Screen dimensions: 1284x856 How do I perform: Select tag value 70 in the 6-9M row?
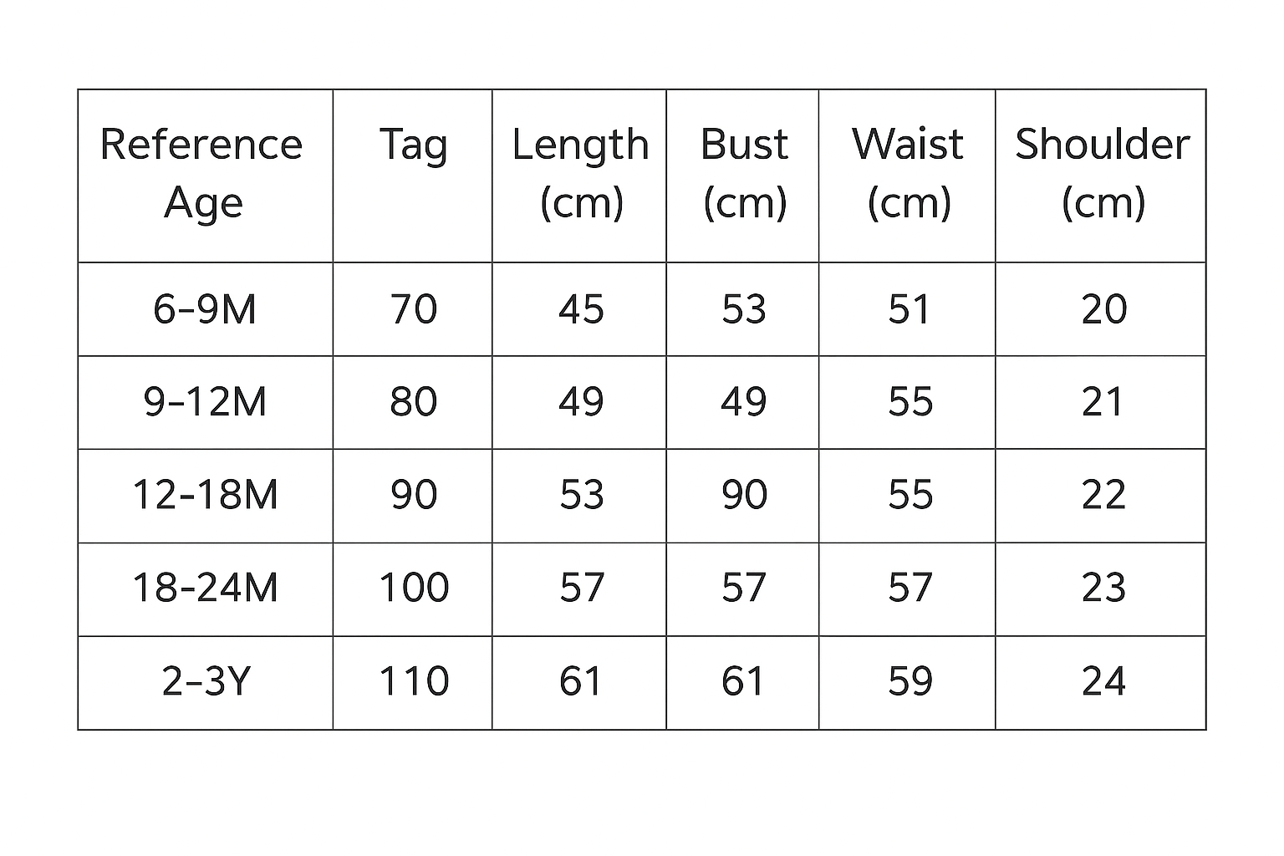click(x=413, y=309)
